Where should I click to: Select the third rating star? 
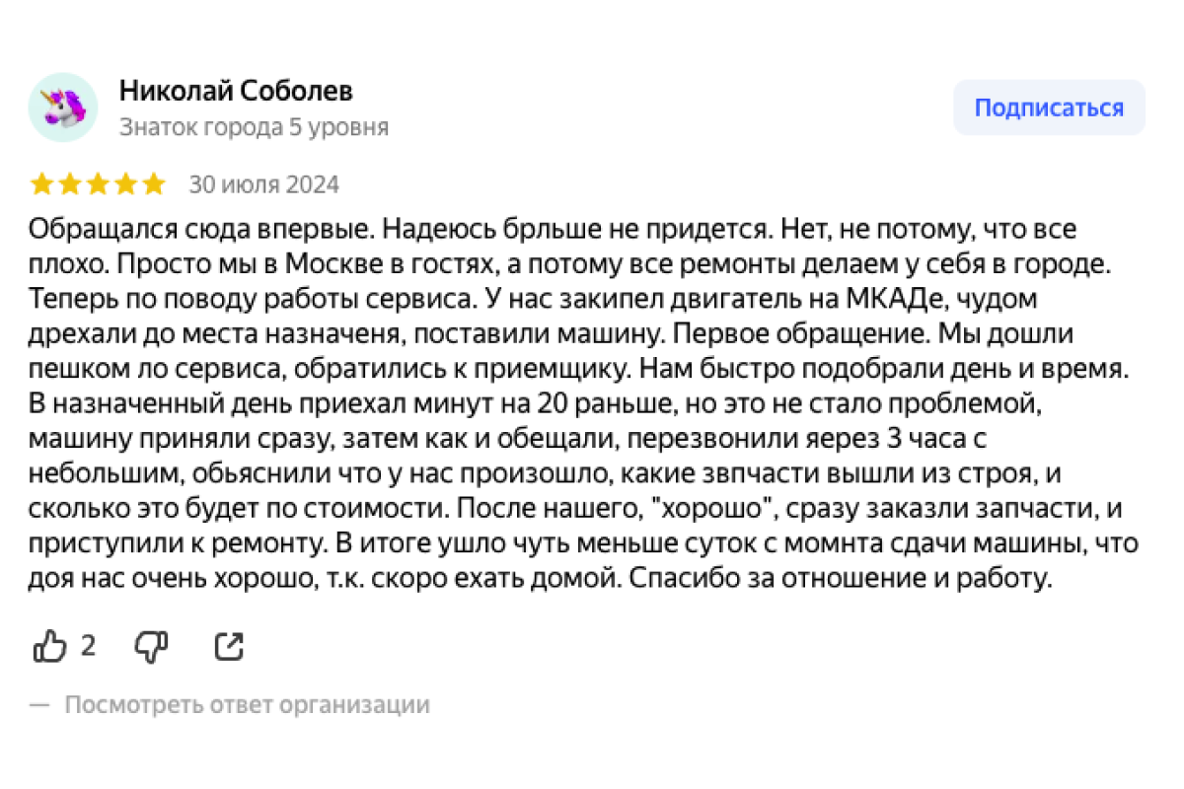coord(98,184)
